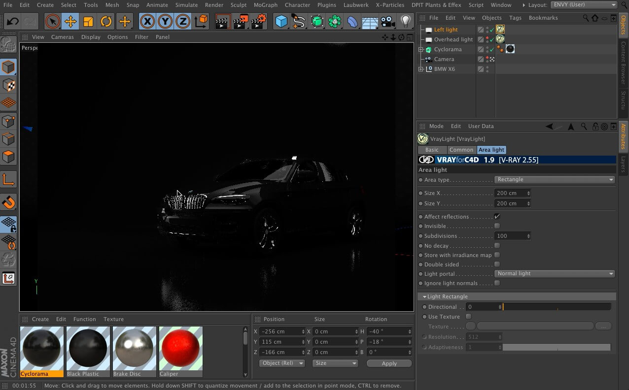
Task: Open the Object (Rel) coordinate dropdown
Action: [x=282, y=363]
